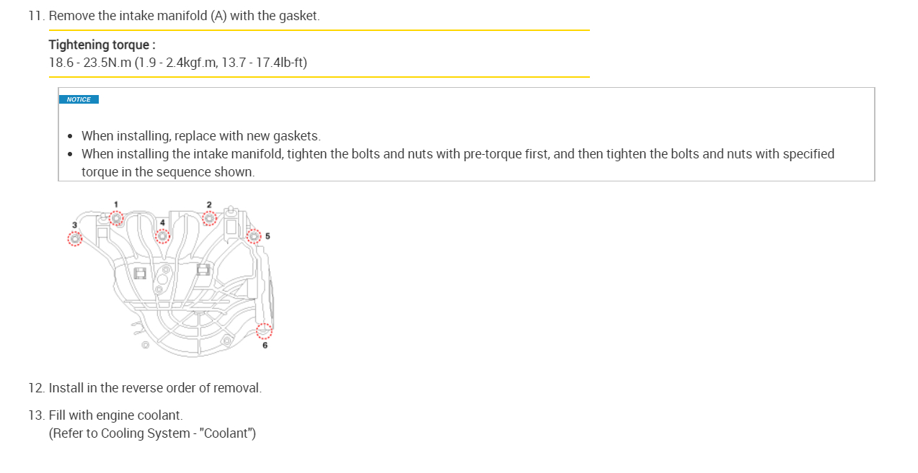This screenshot has width=918, height=473.
Task: Click the number 6 label in the diagram
Action: [265, 346]
